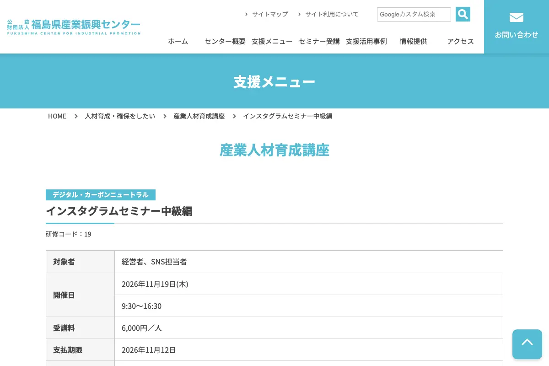
Task: Click 人材育成・確保をしたい breadcrumb link
Action: click(120, 116)
